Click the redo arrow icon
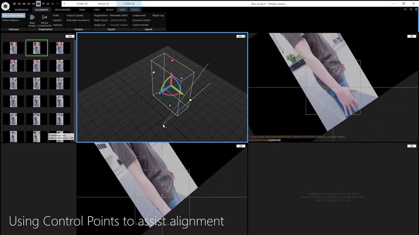The image size is (419, 235). coord(58,4)
